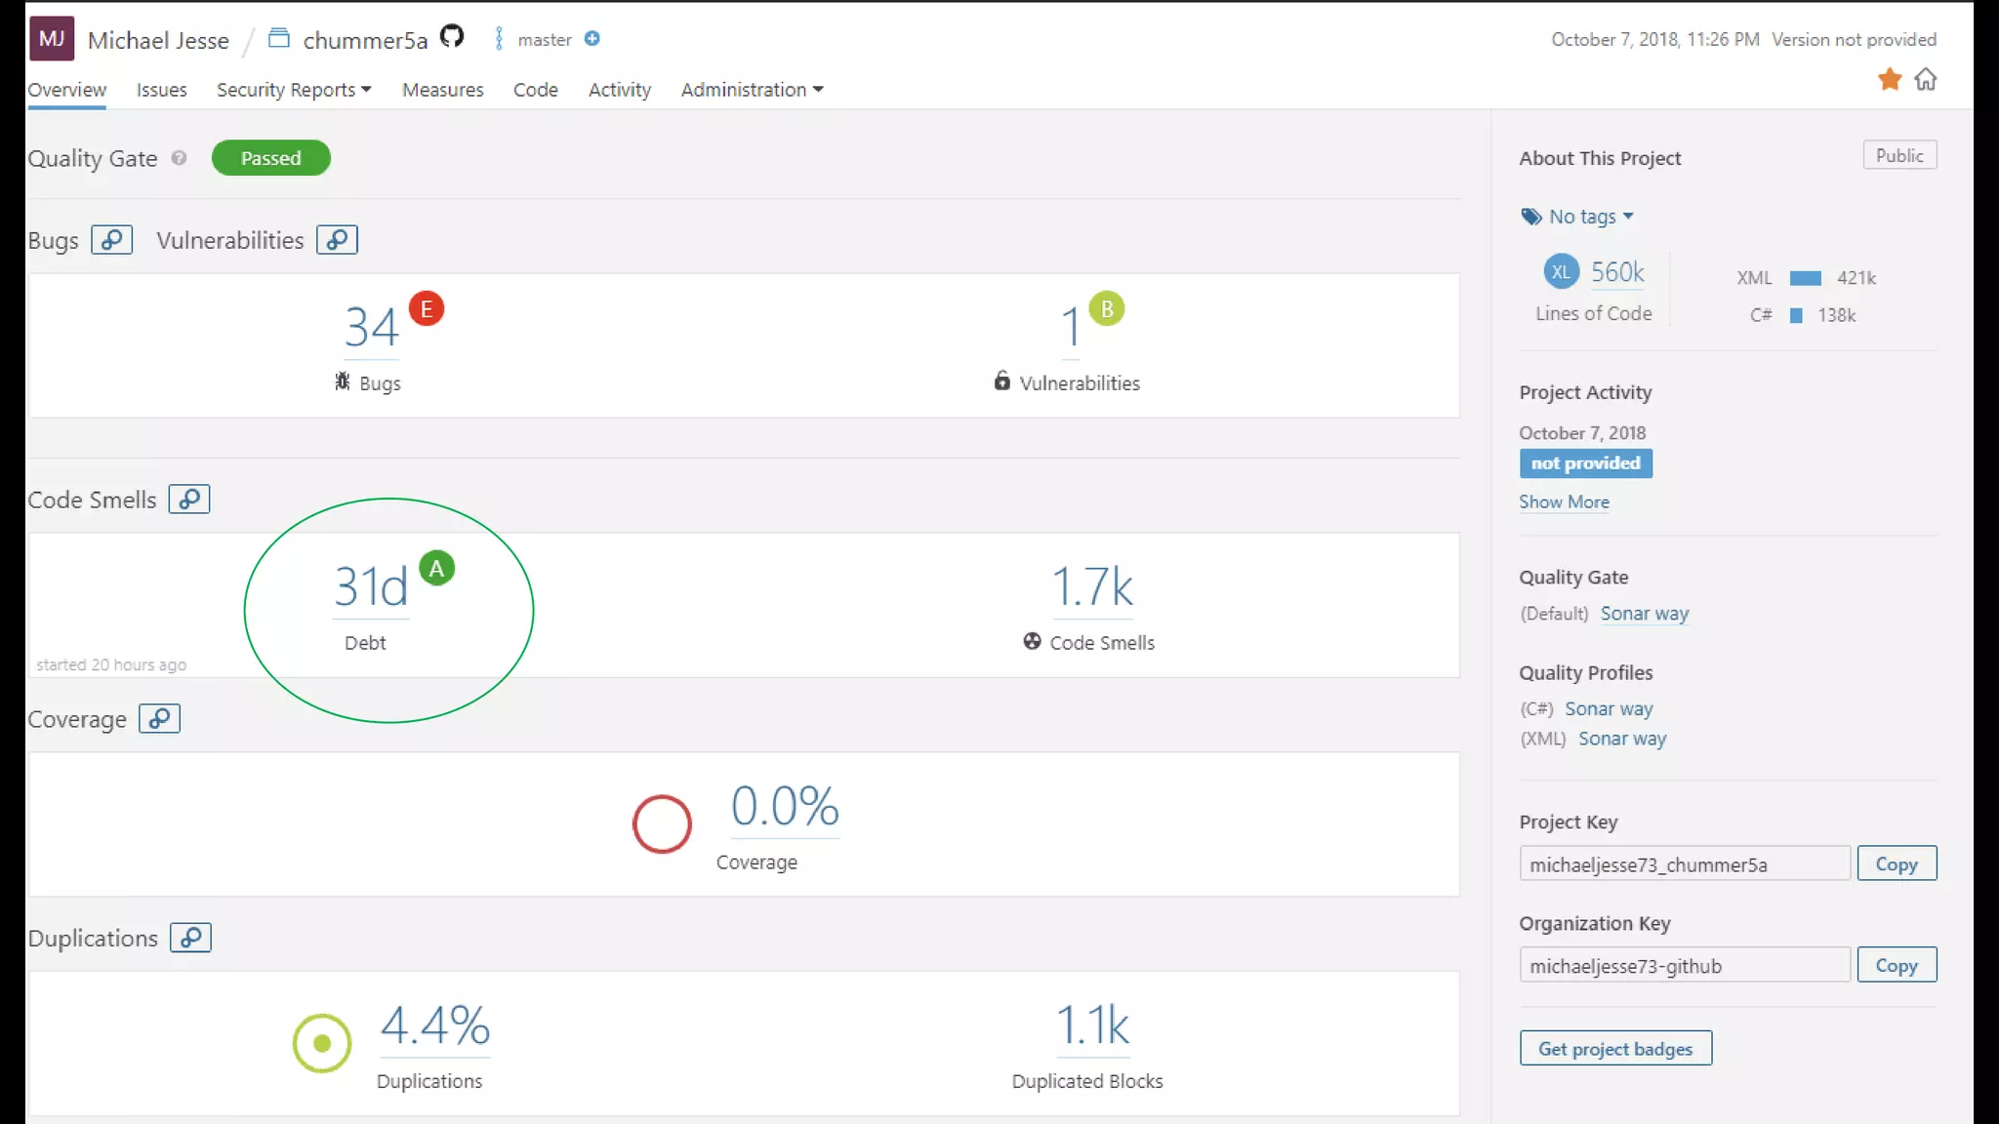Image resolution: width=1999 pixels, height=1124 pixels.
Task: Open Coverage history link icon
Action: 159,719
